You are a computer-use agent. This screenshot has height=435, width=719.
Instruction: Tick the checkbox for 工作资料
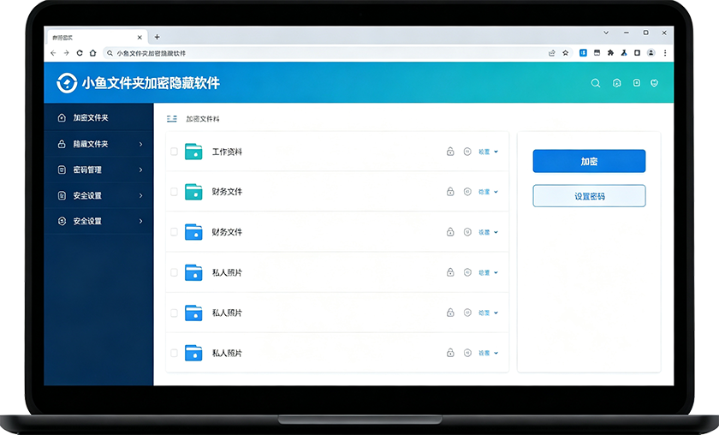[x=174, y=152]
